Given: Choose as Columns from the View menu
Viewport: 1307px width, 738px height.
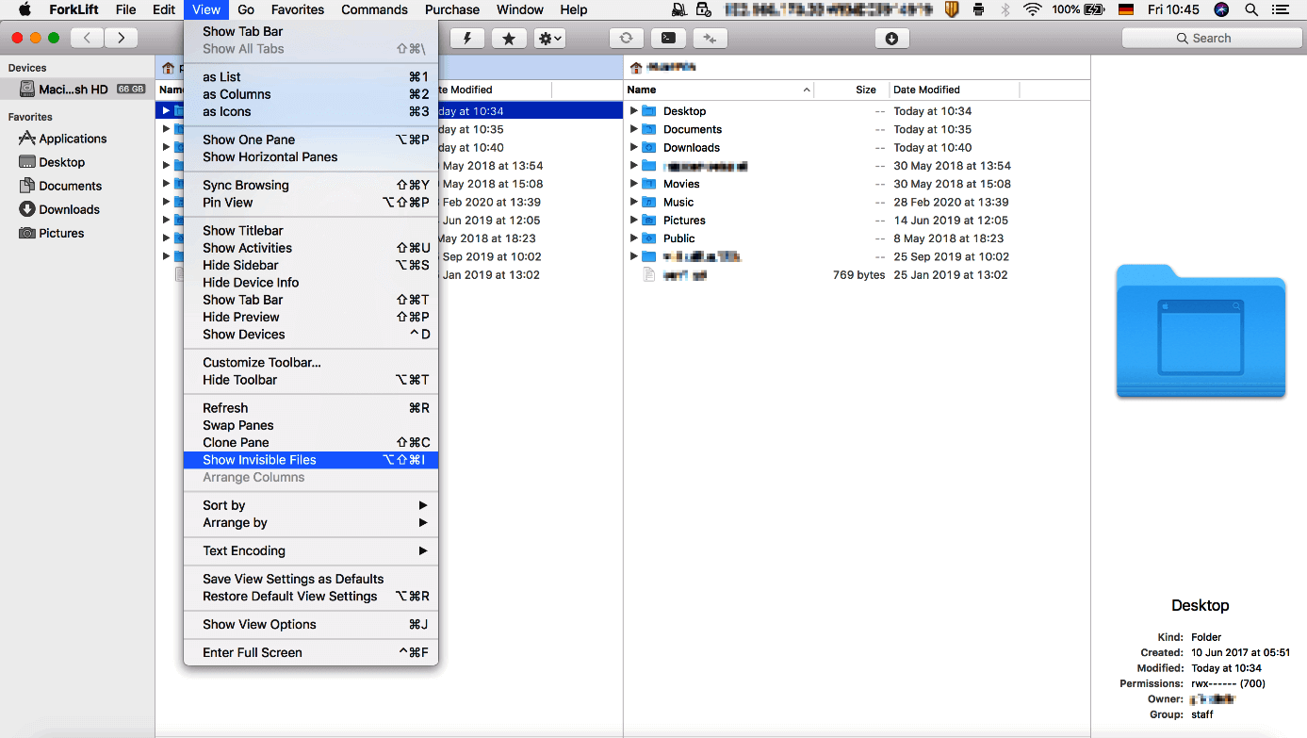Looking at the screenshot, I should (236, 94).
